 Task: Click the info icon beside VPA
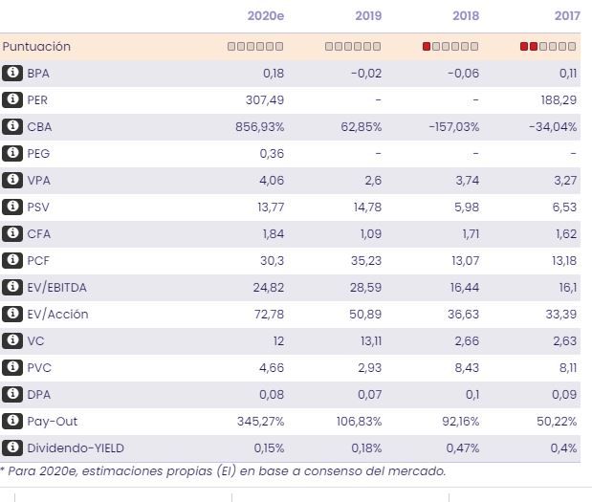click(12, 180)
